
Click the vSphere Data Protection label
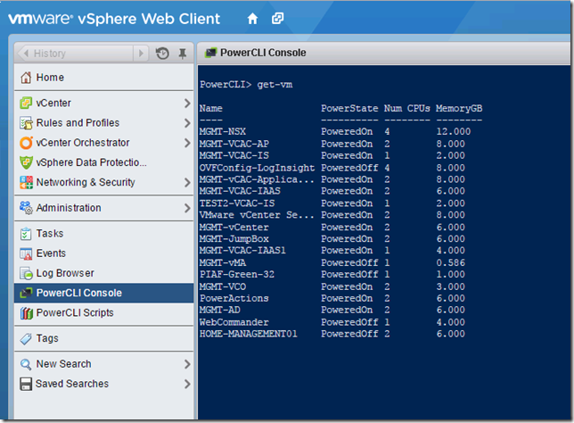[x=91, y=162]
